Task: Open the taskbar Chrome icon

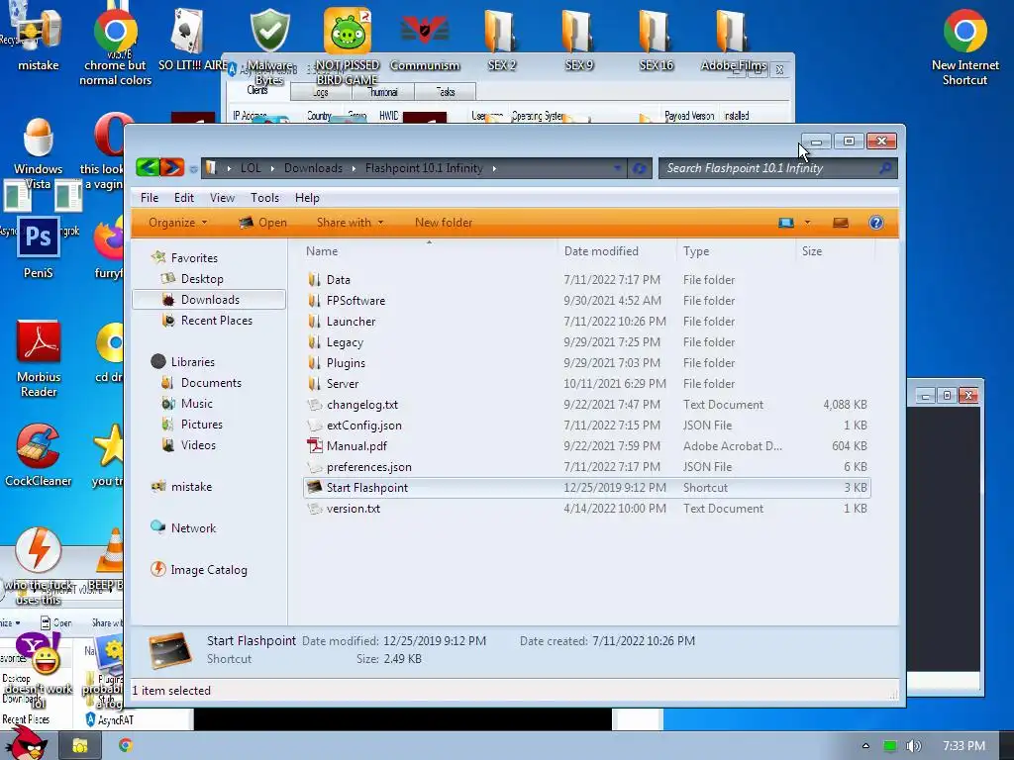Action: [x=126, y=745]
